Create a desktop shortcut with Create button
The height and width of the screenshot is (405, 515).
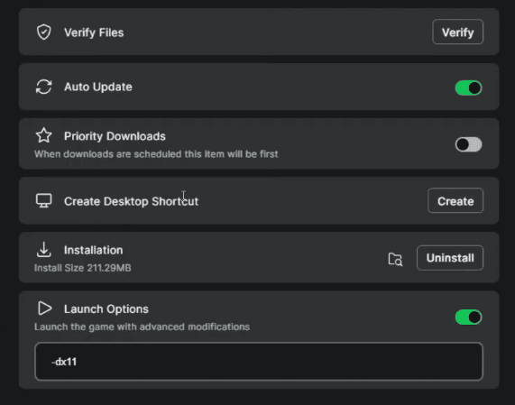pyautogui.click(x=455, y=200)
